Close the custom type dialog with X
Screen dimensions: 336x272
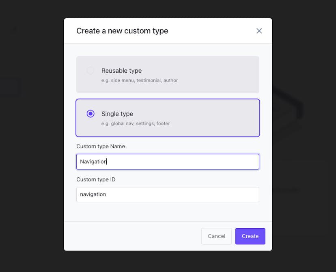click(x=259, y=31)
